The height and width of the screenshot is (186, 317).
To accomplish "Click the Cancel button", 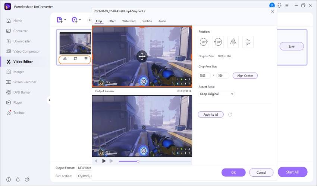I will (261, 173).
